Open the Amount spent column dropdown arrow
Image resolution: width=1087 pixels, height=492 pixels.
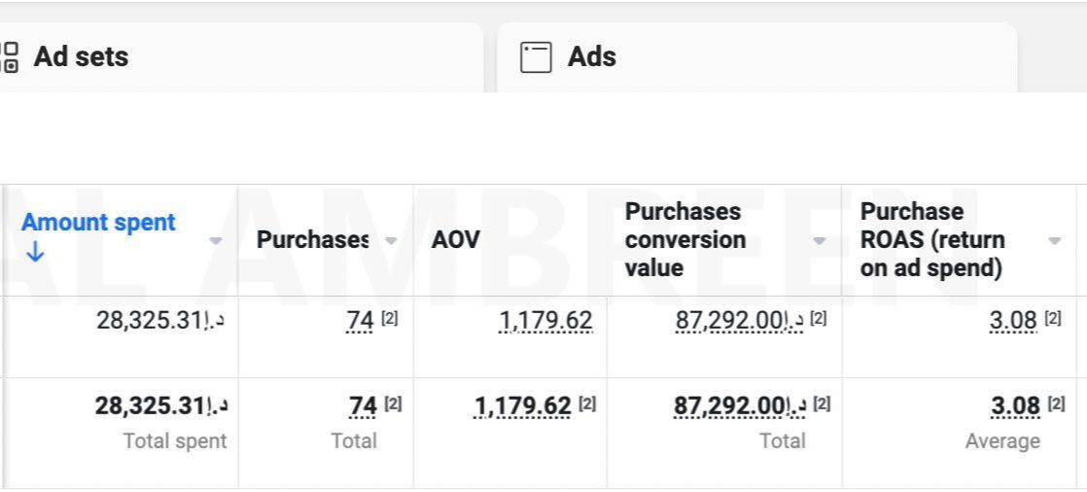[216, 240]
